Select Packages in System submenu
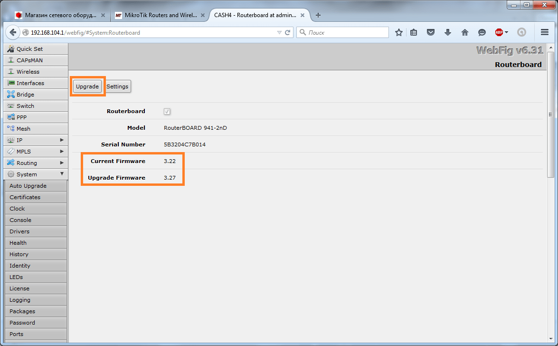Image resolution: width=558 pixels, height=346 pixels. (22, 311)
